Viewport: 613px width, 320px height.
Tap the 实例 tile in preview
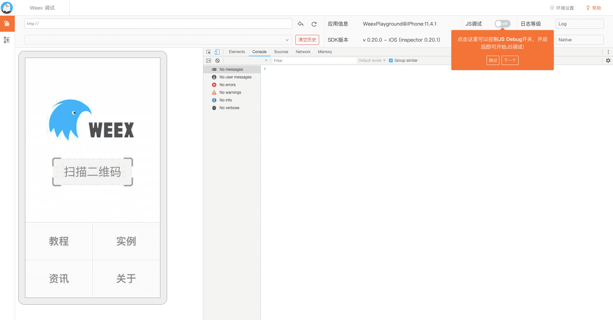126,241
